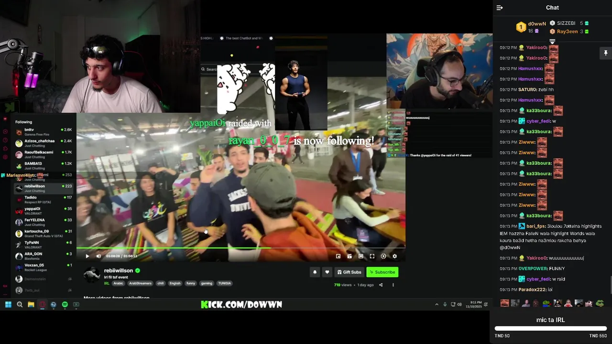The height and width of the screenshot is (344, 612).
Task: Follow the channel with the heart icon
Action: [x=327, y=272]
